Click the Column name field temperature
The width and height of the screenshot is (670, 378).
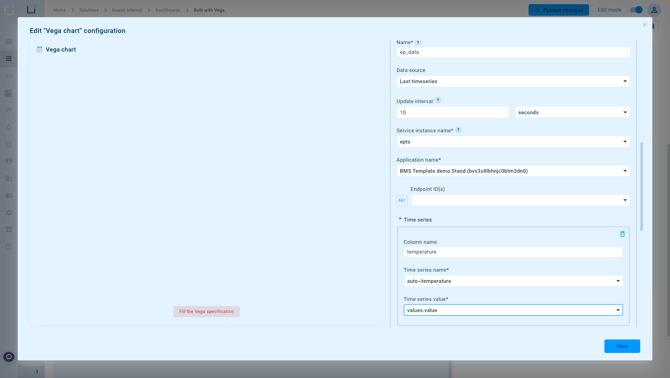(x=513, y=252)
